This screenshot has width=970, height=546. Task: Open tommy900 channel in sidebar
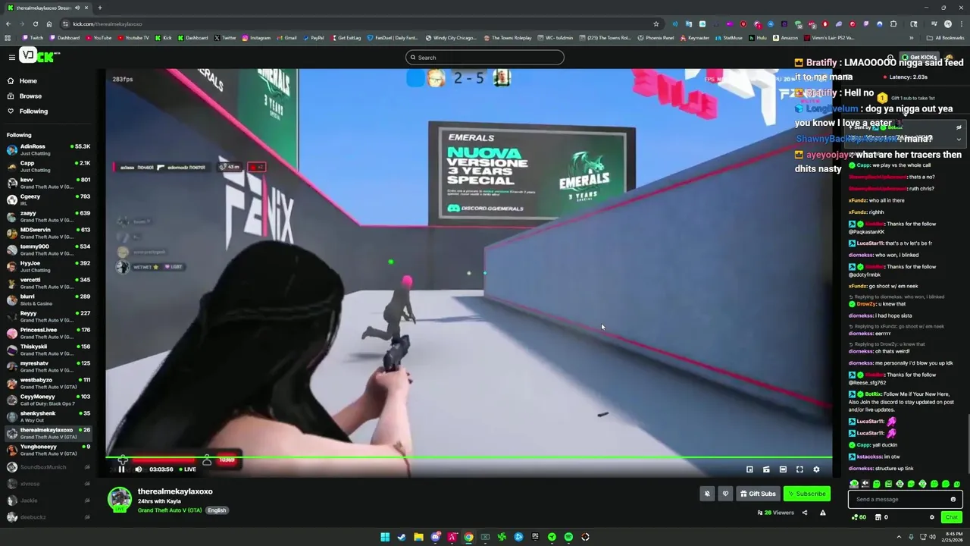(48, 249)
